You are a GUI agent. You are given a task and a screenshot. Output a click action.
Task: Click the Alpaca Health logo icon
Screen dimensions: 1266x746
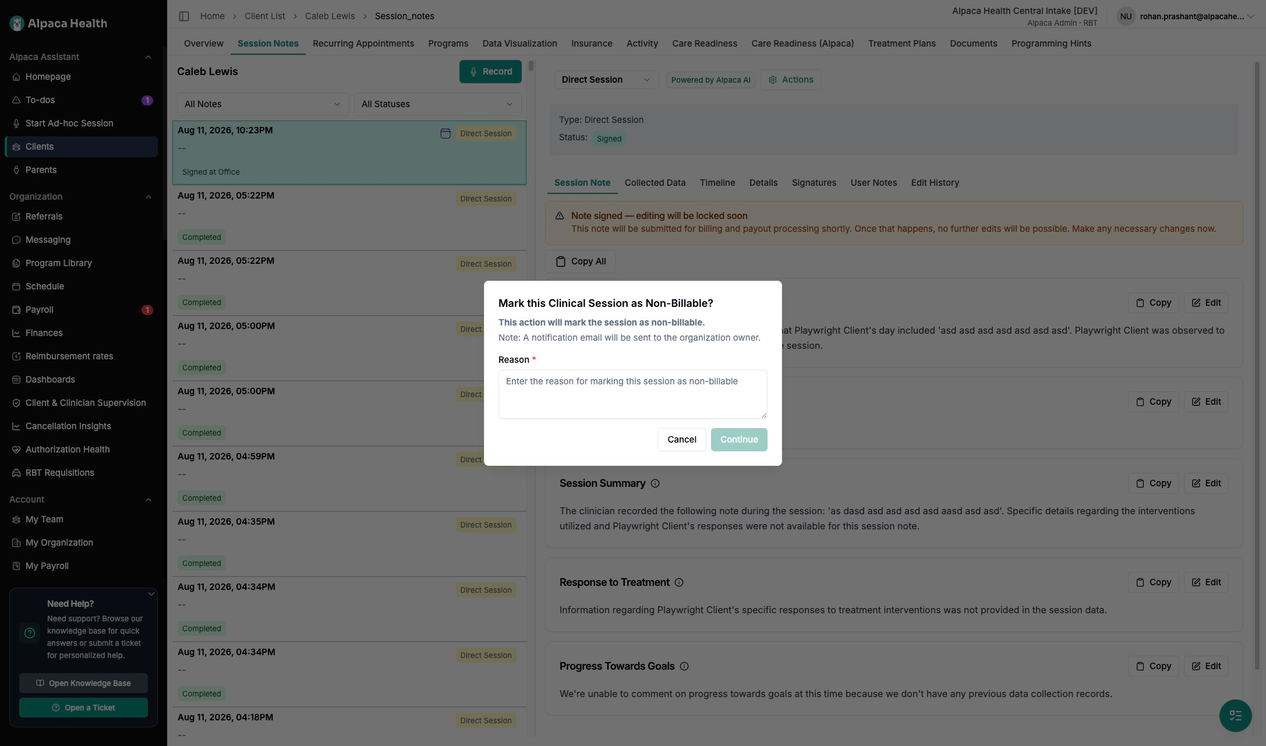[17, 23]
